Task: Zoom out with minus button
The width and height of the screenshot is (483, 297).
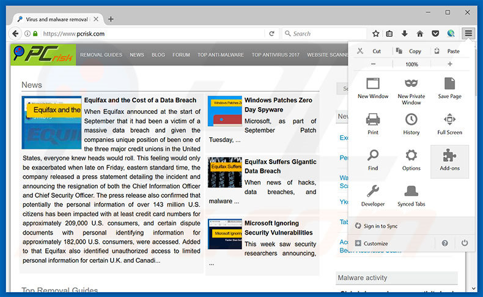Action: (x=373, y=64)
